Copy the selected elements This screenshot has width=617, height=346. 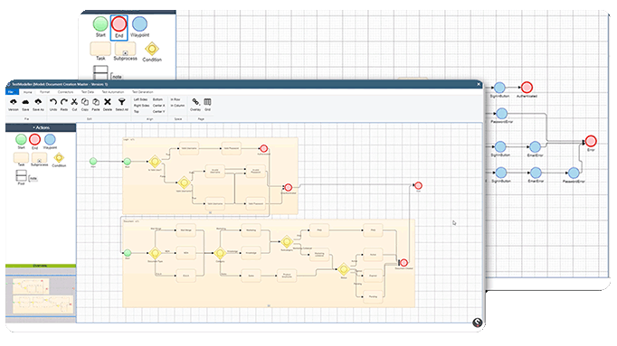(85, 102)
